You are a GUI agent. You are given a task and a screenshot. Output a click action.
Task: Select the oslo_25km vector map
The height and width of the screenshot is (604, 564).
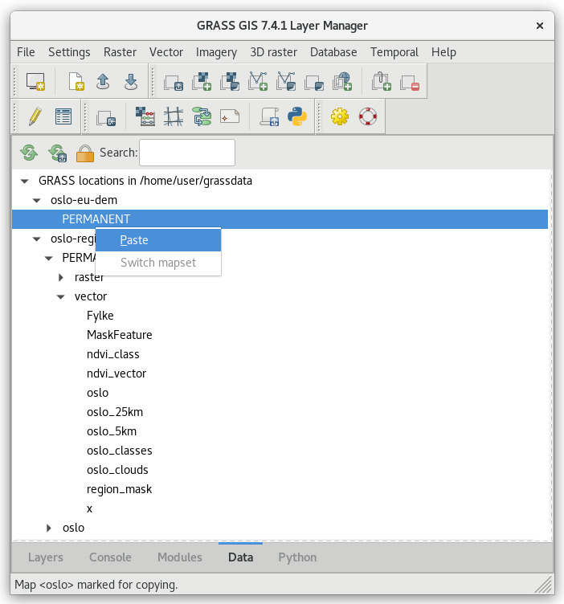pyautogui.click(x=115, y=412)
